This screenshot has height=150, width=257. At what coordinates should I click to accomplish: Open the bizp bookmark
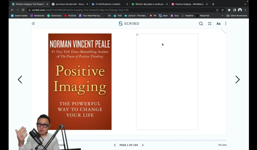(175, 16)
